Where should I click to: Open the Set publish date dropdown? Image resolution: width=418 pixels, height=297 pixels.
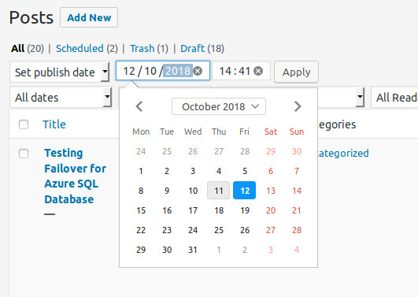60,72
